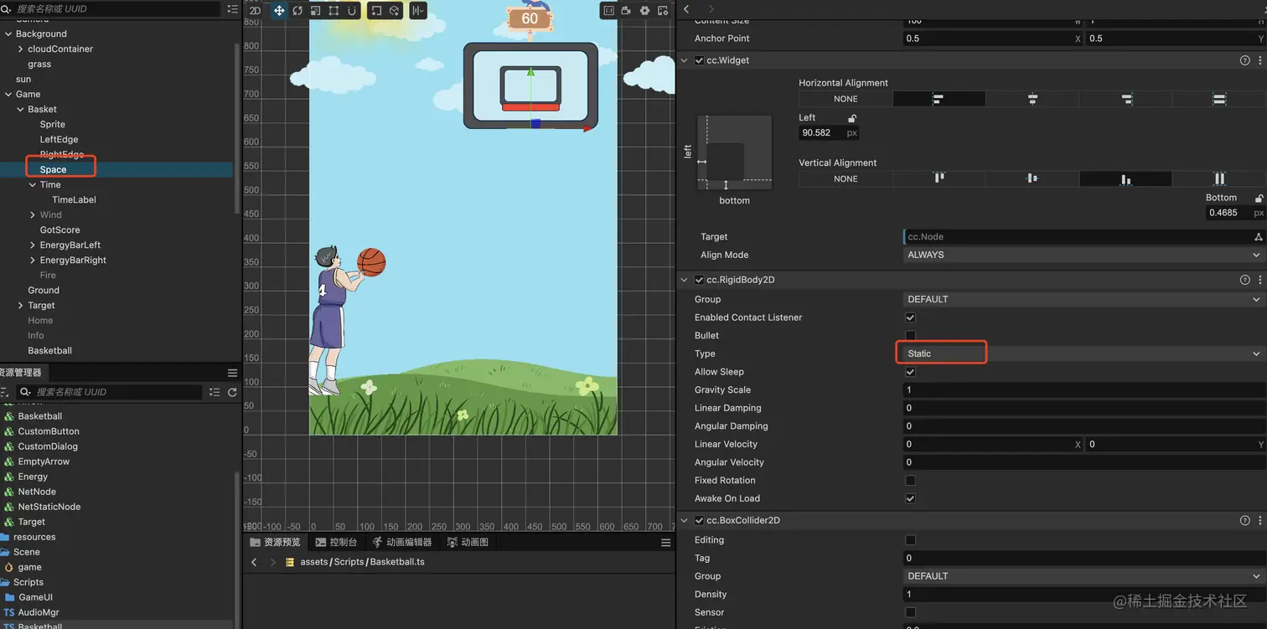
Task: Switch to the 动画编辑器 tab
Action: pyautogui.click(x=401, y=543)
